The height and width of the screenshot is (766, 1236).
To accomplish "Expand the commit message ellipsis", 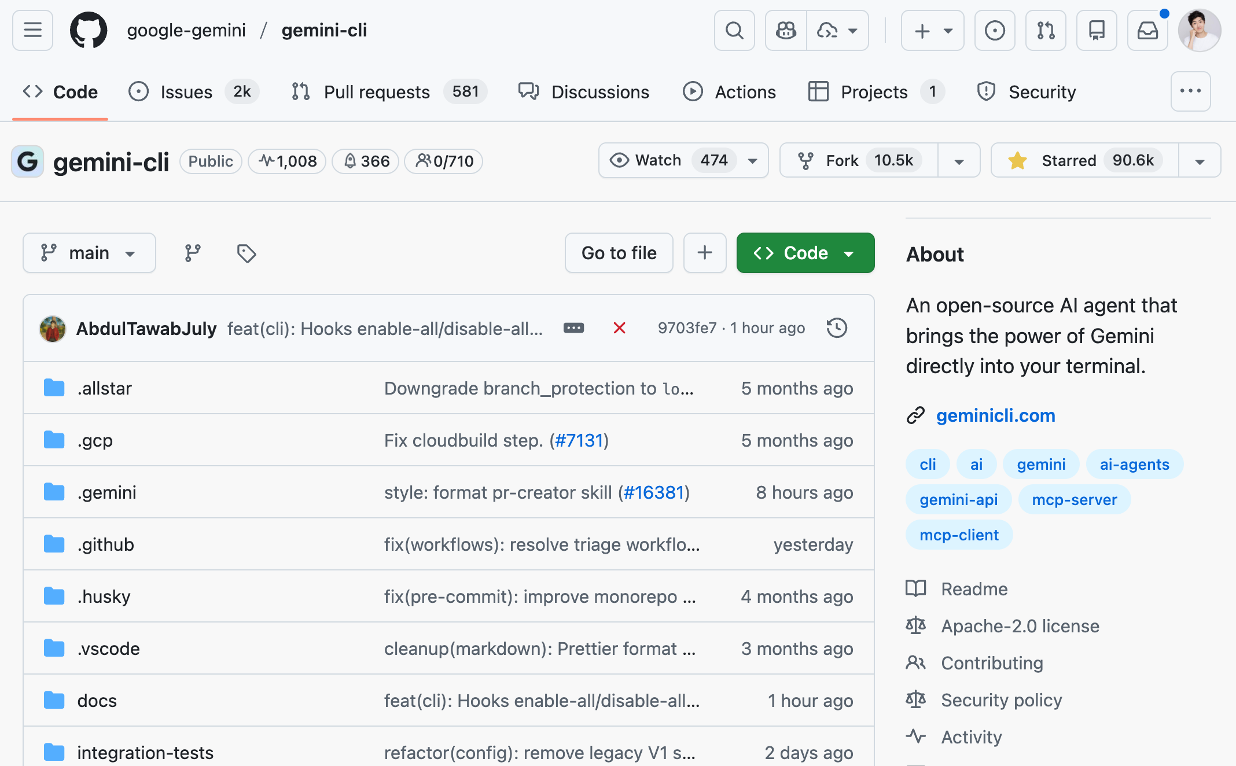I will coord(573,328).
